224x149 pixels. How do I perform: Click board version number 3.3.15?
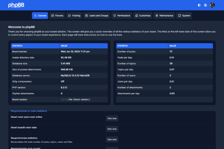click(x=64, y=99)
